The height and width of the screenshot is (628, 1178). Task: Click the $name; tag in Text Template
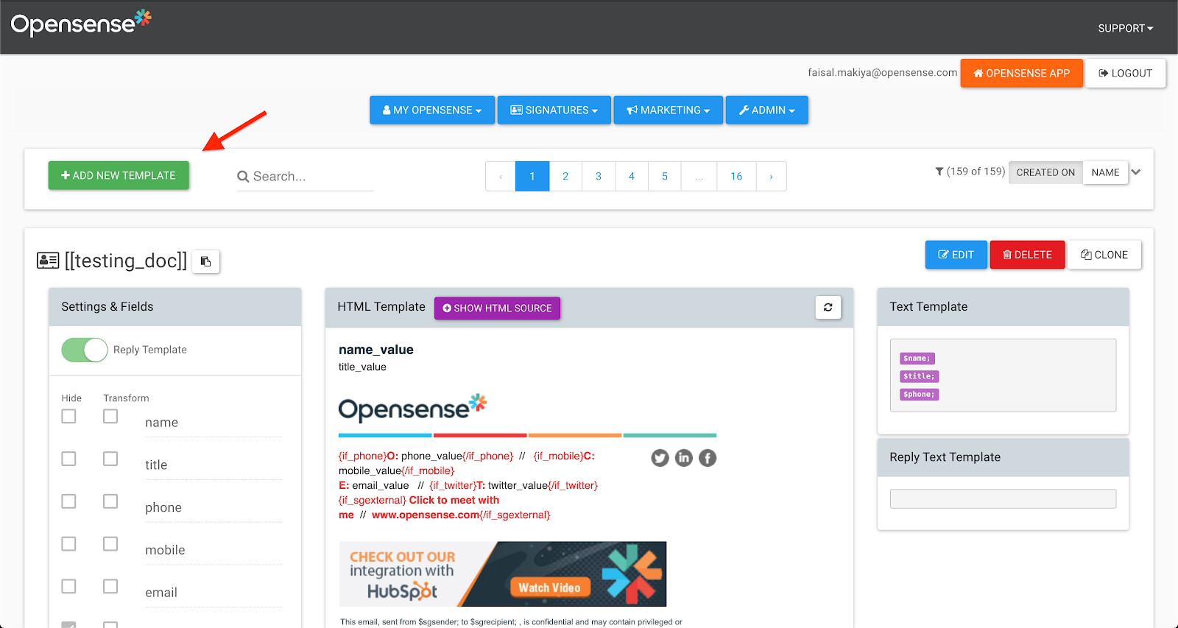(917, 359)
